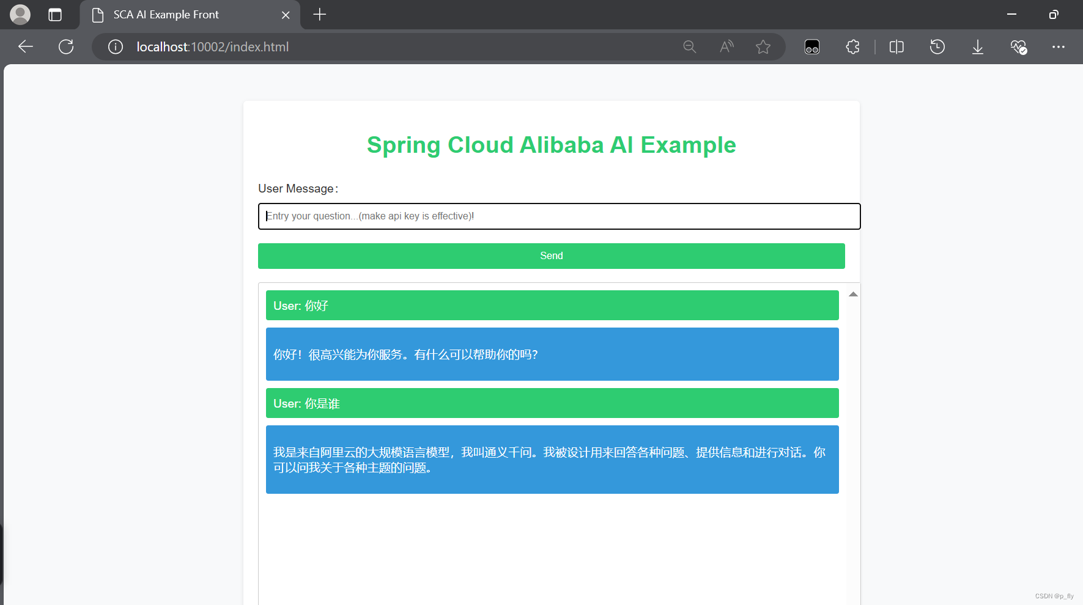Viewport: 1083px width, 605px height.
Task: Focus the User Message question input field
Action: pos(560,216)
